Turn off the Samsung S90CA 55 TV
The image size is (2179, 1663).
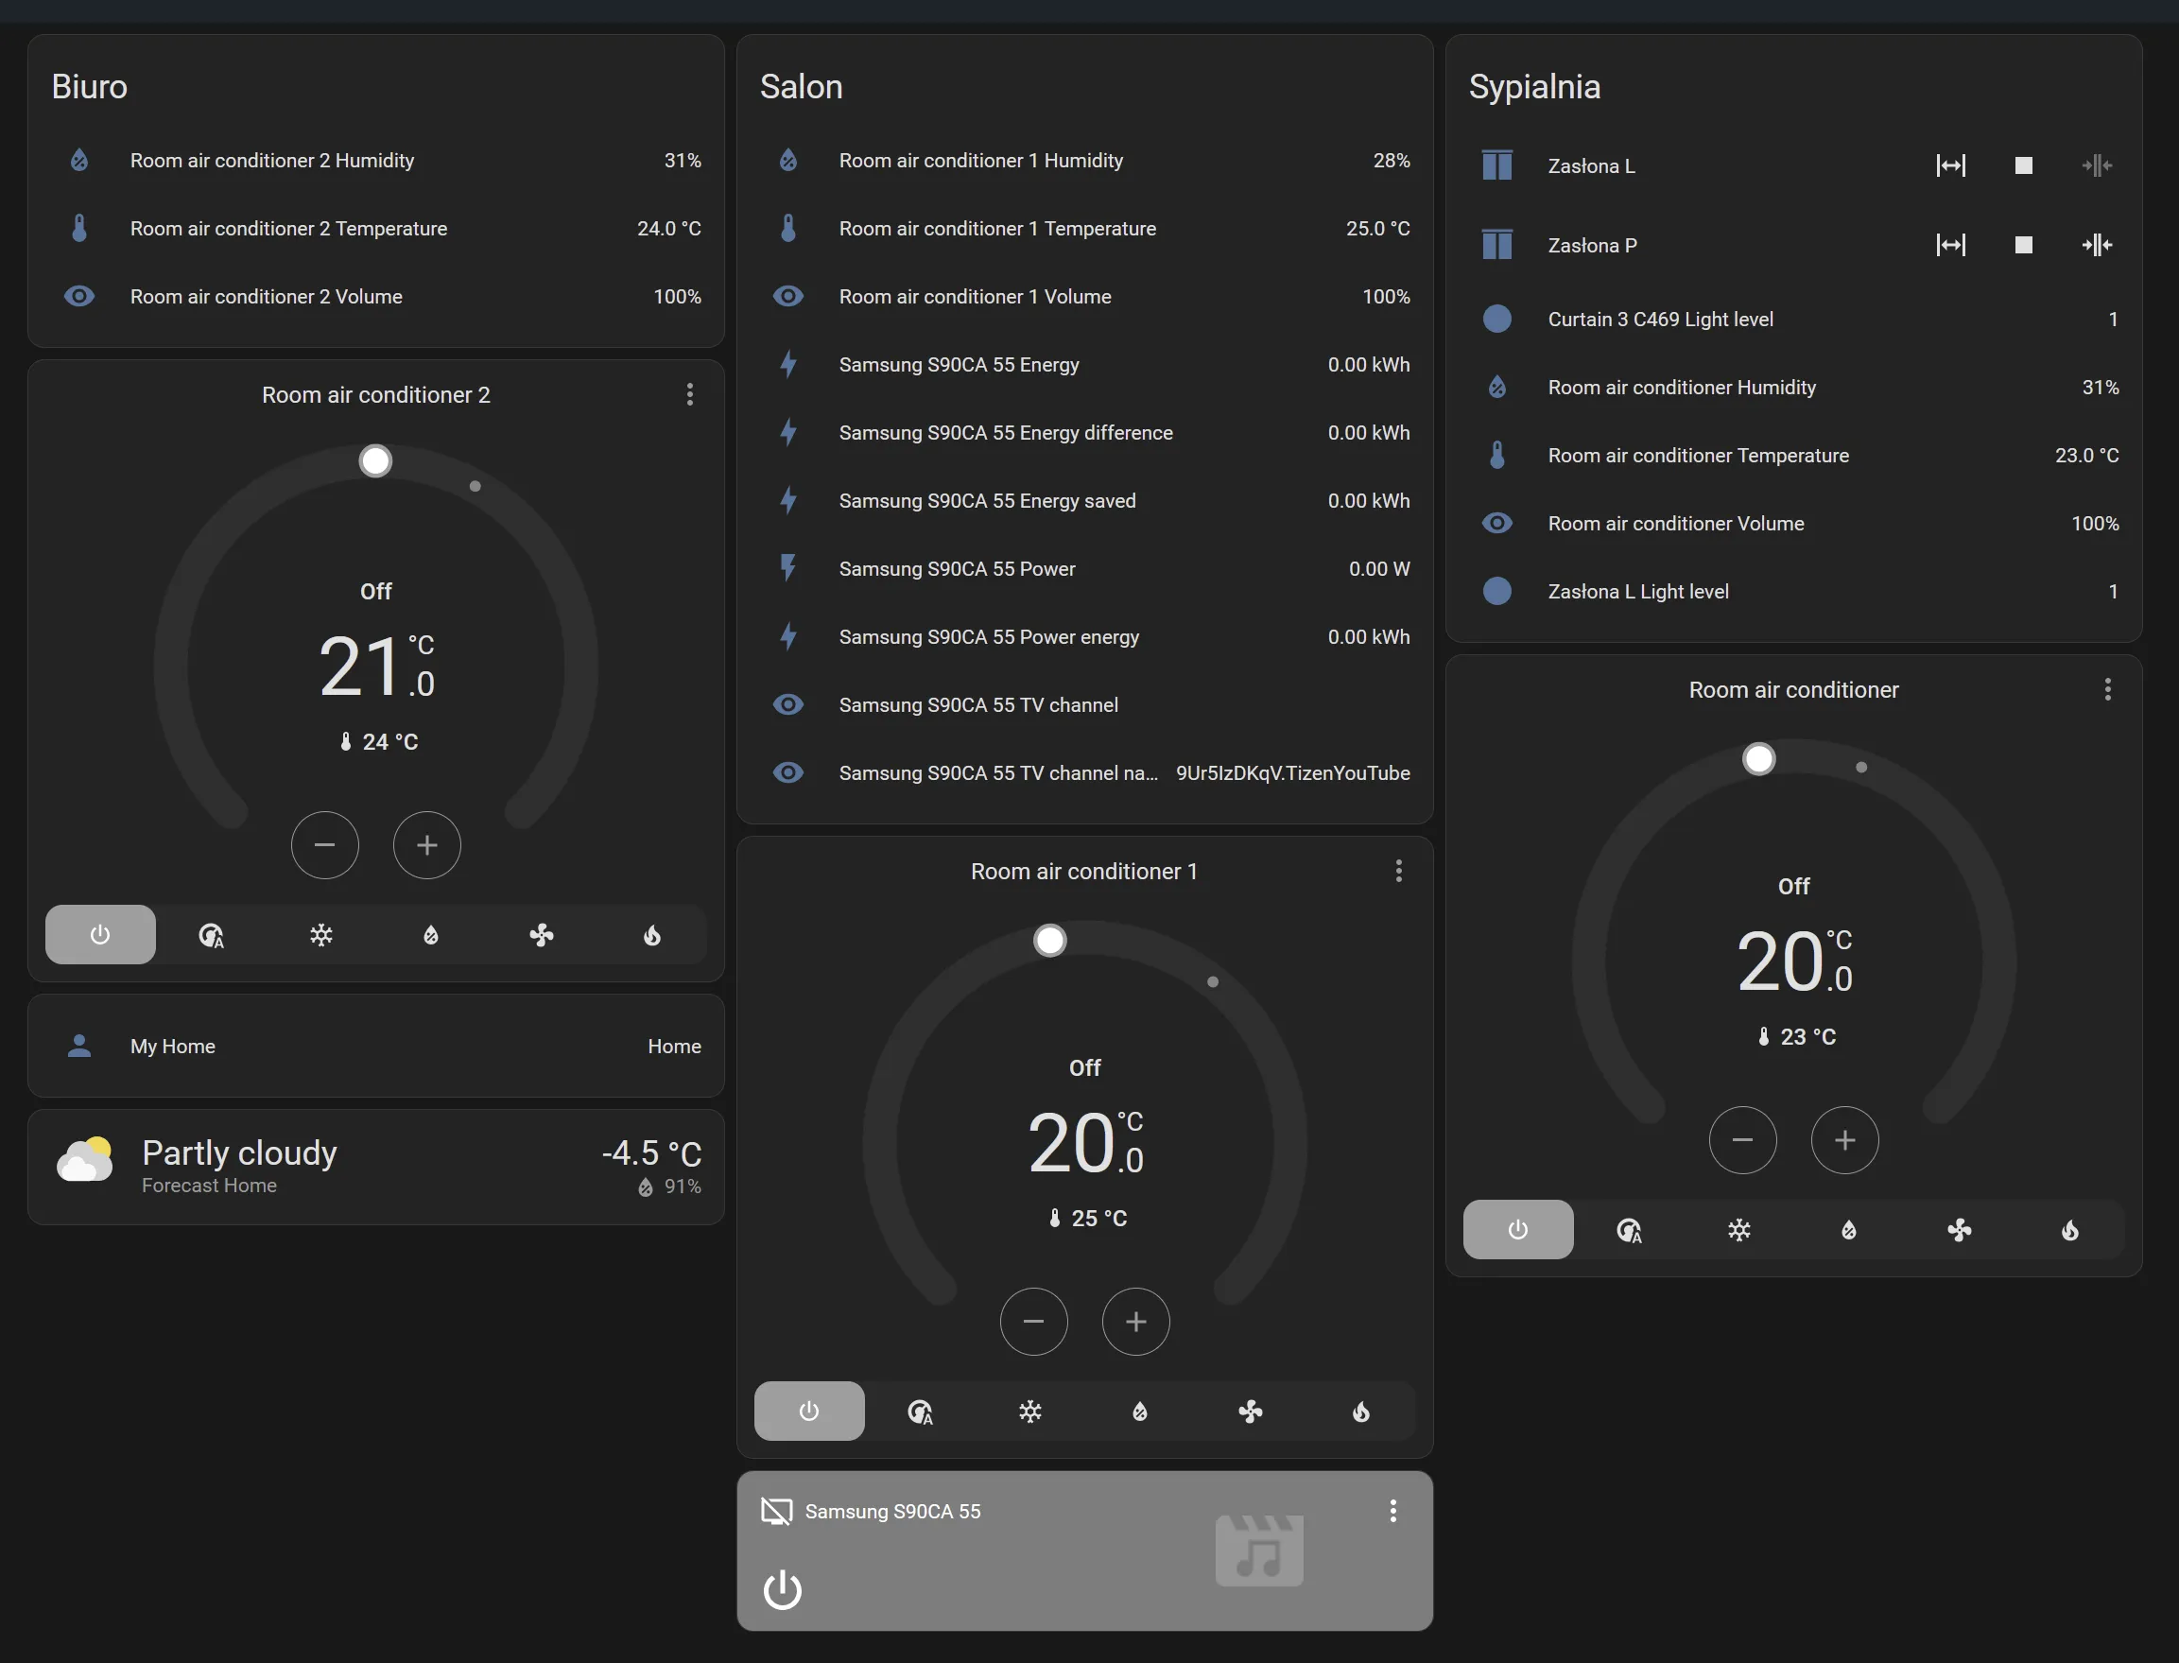pos(782,1592)
